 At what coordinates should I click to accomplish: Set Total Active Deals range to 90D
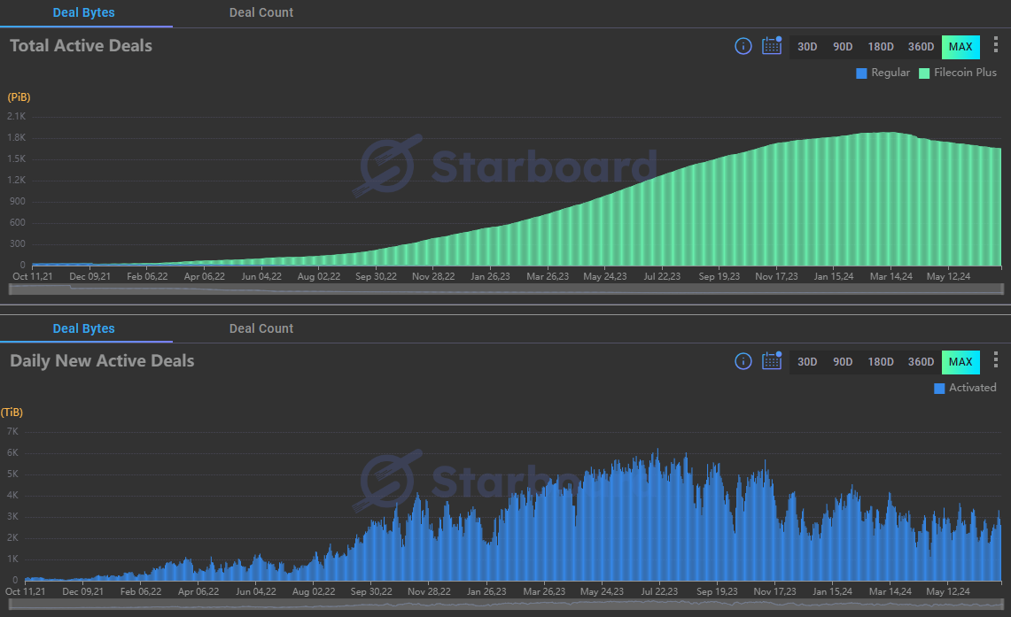(843, 47)
